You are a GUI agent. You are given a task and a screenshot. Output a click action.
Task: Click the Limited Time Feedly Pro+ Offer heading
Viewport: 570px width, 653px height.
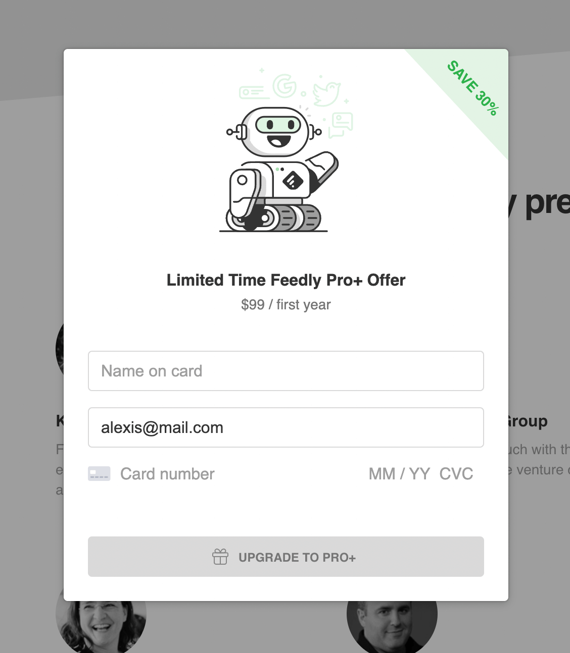(x=286, y=280)
